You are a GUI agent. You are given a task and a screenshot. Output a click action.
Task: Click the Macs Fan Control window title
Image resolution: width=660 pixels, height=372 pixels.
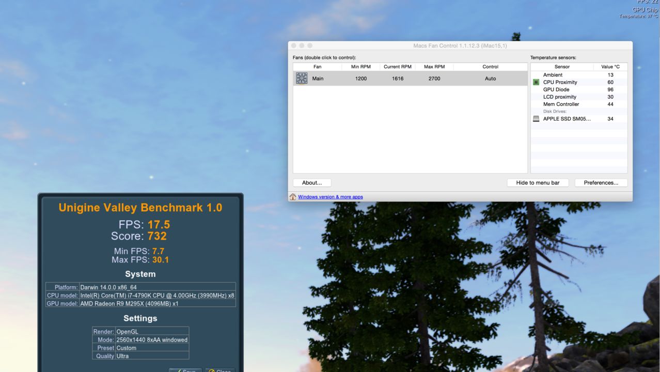[460, 45]
